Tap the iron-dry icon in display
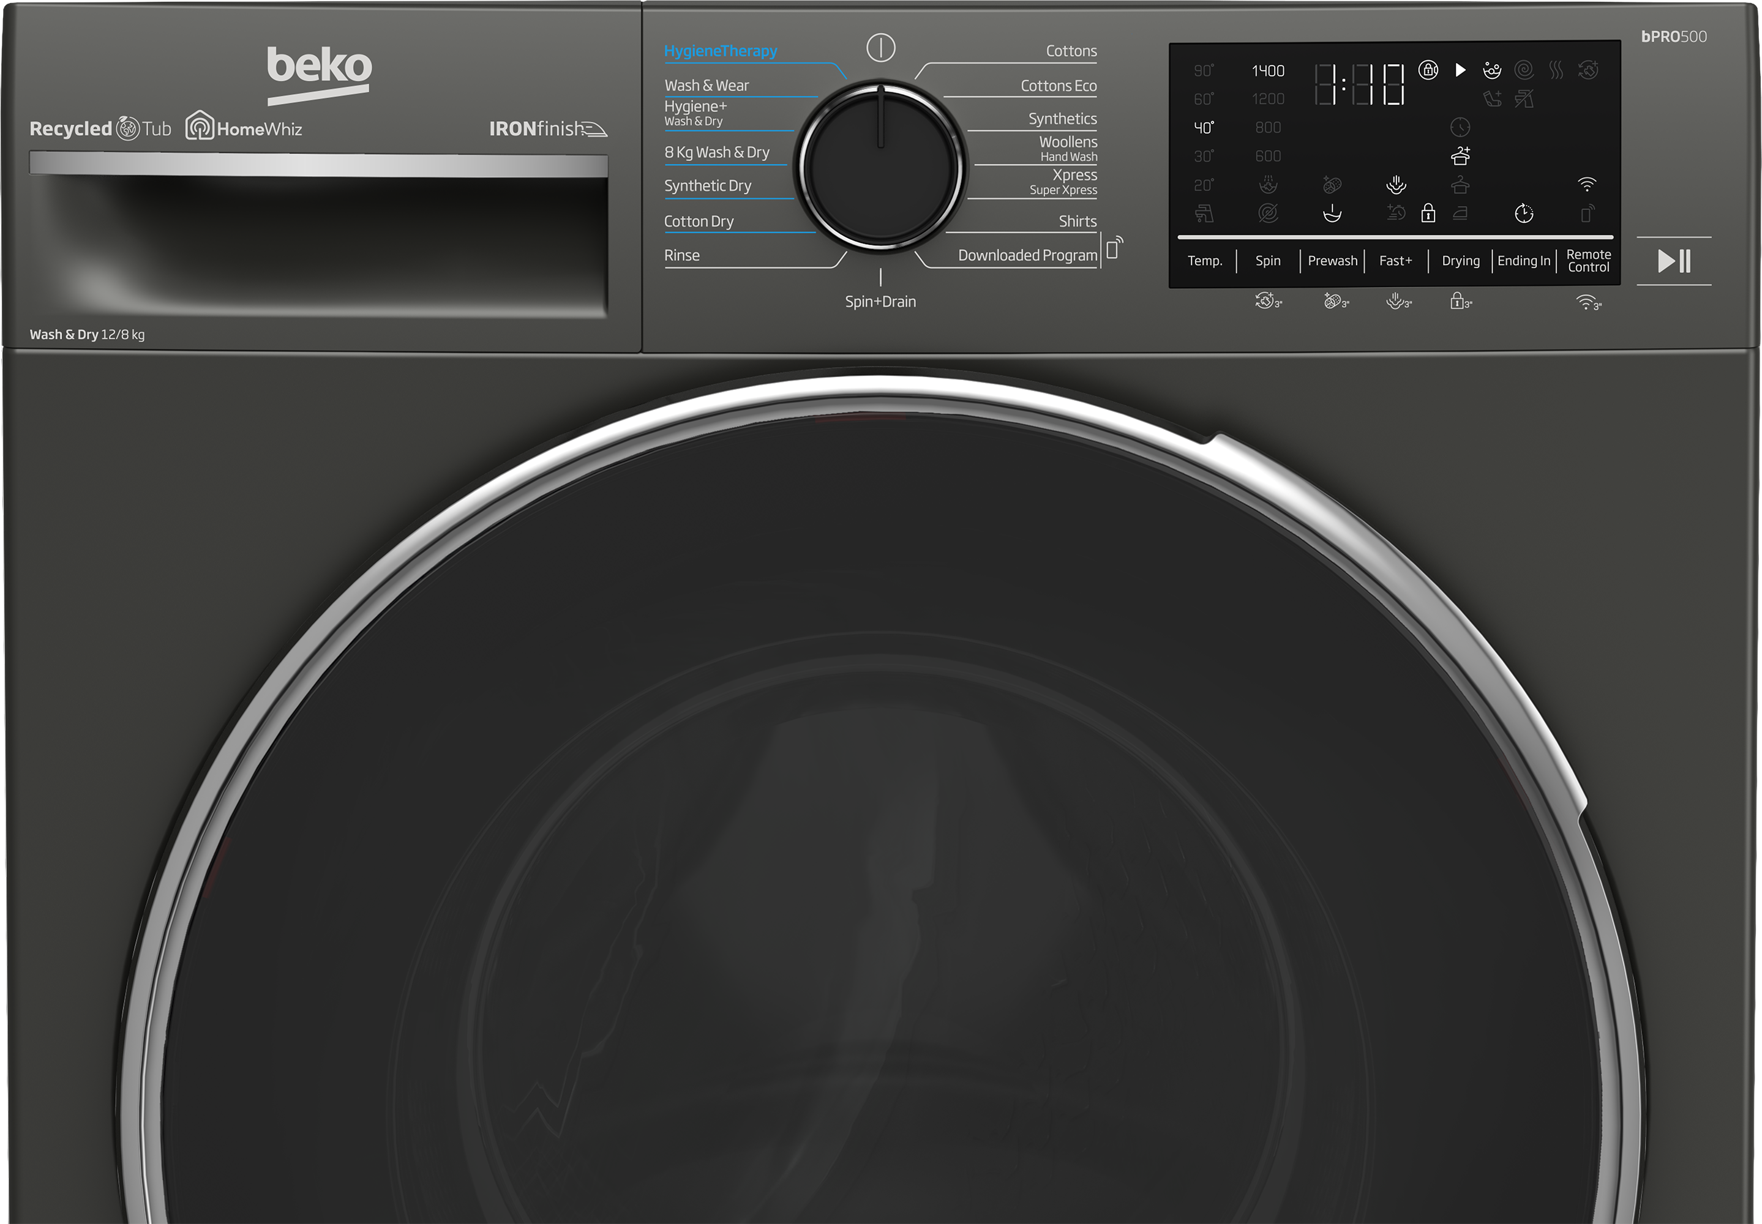Screen dimensions: 1762x1224 coord(1461,213)
